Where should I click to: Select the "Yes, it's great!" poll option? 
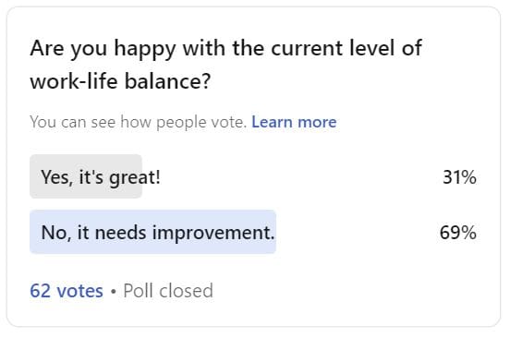pyautogui.click(x=254, y=176)
